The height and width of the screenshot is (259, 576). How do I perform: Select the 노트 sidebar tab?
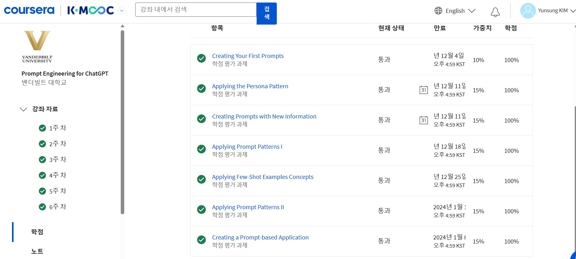pyautogui.click(x=37, y=251)
